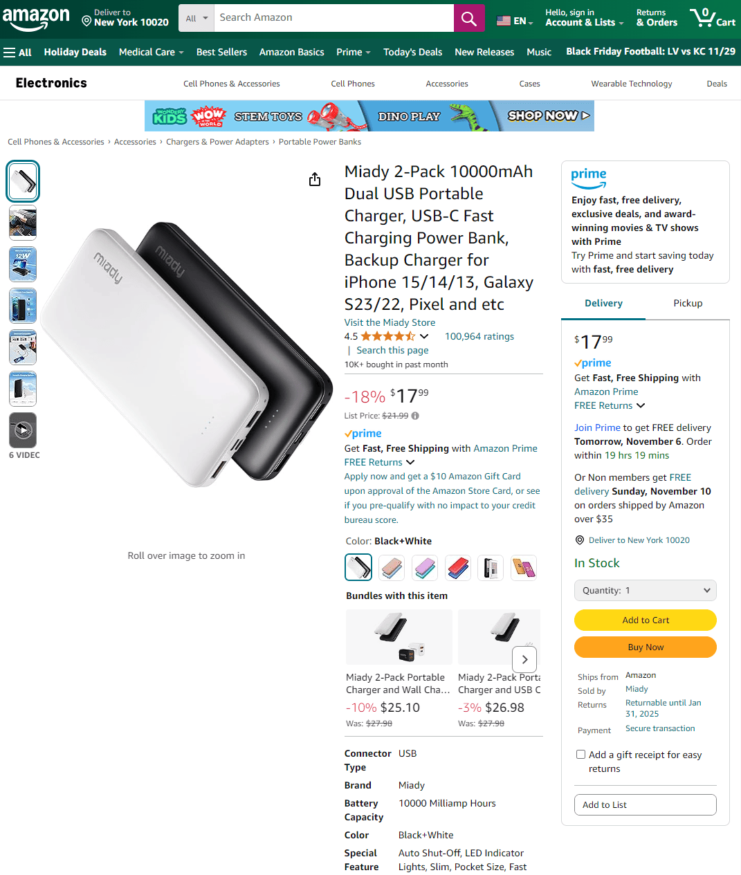The height and width of the screenshot is (875, 741).
Task: Expand the star ratings chevron
Action: tap(424, 336)
